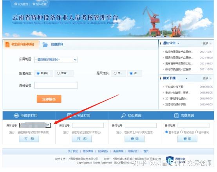The image size is (217, 172).
Task: Click the shield badge icon in footer
Action: click(170, 160)
